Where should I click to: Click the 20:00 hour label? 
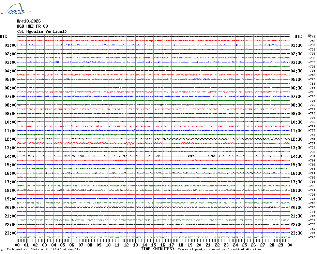coord(11,208)
